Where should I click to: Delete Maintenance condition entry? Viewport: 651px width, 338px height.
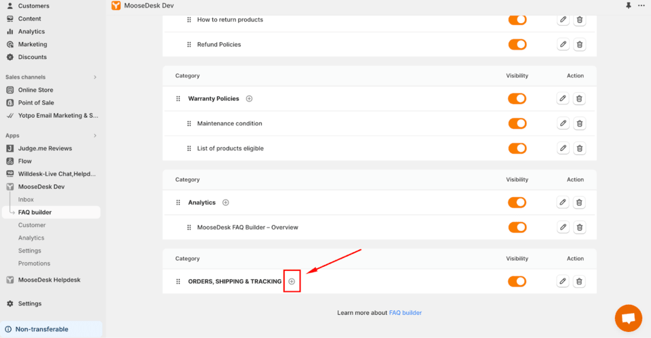[x=580, y=123]
